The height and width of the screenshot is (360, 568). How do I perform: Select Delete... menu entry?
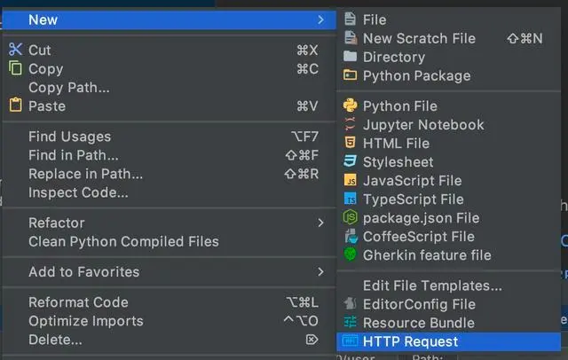[170, 340]
